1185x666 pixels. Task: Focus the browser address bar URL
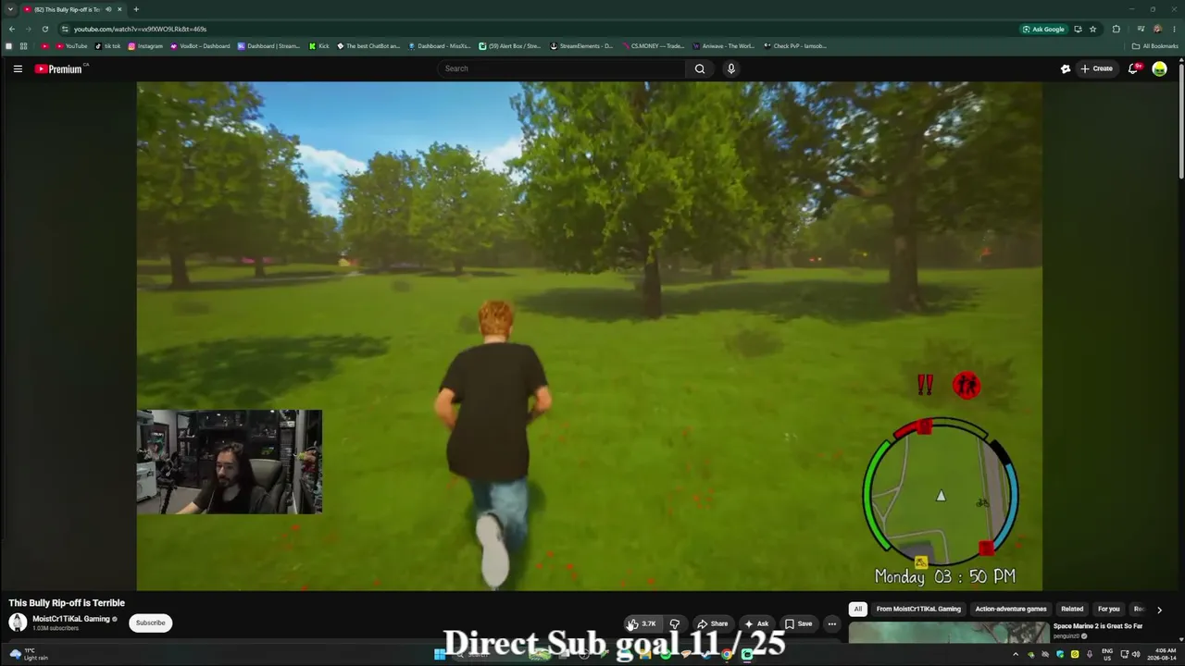point(140,29)
